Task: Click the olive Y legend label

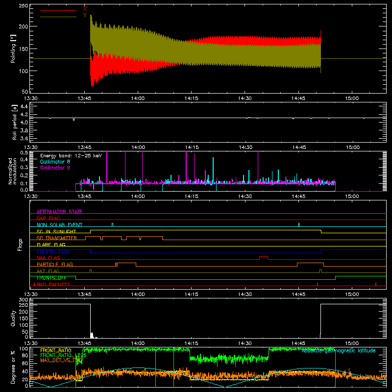Action: pyautogui.click(x=85, y=15)
